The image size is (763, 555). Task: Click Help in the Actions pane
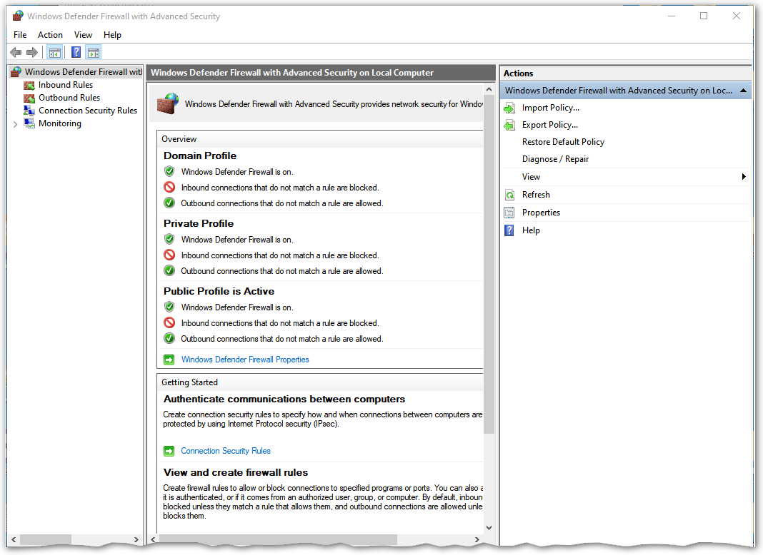coord(531,230)
